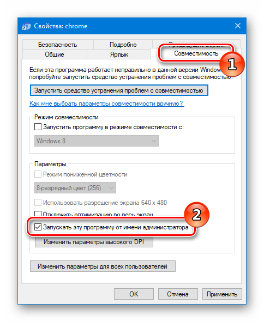Expand the Windows 8 compatibility dropdown
The image size is (264, 322).
[x=97, y=141]
